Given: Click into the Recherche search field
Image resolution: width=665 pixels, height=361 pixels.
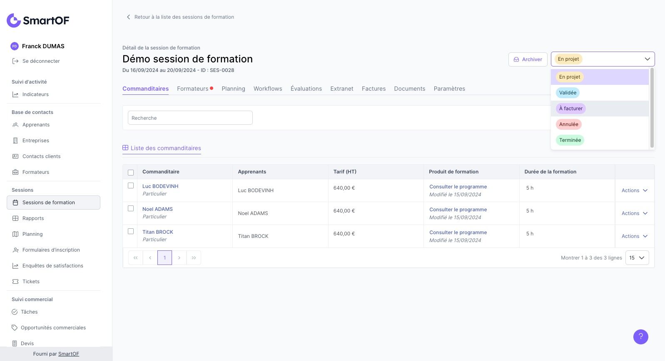Looking at the screenshot, I should [190, 118].
